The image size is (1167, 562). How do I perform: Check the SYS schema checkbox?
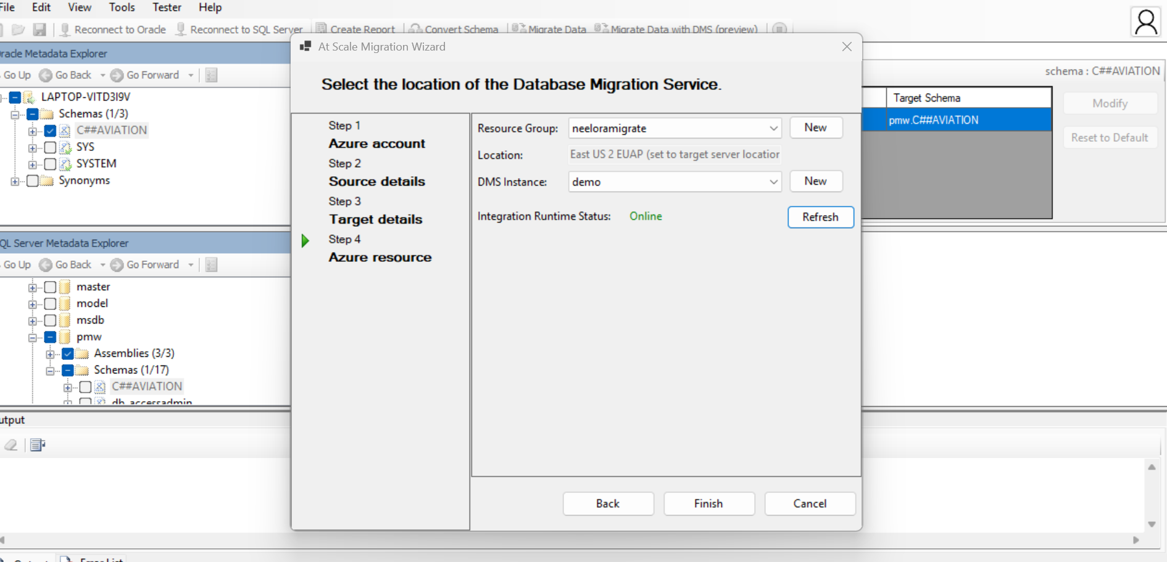[51, 147]
